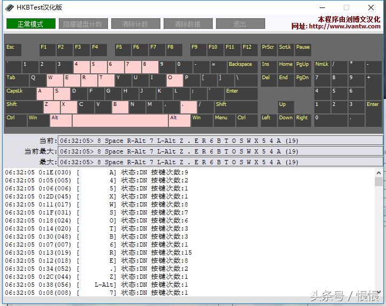Click the Menu key tile

point(224,121)
